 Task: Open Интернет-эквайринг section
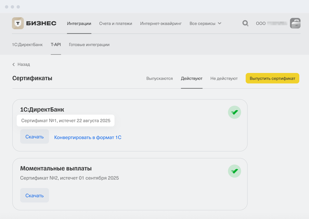coord(161,24)
